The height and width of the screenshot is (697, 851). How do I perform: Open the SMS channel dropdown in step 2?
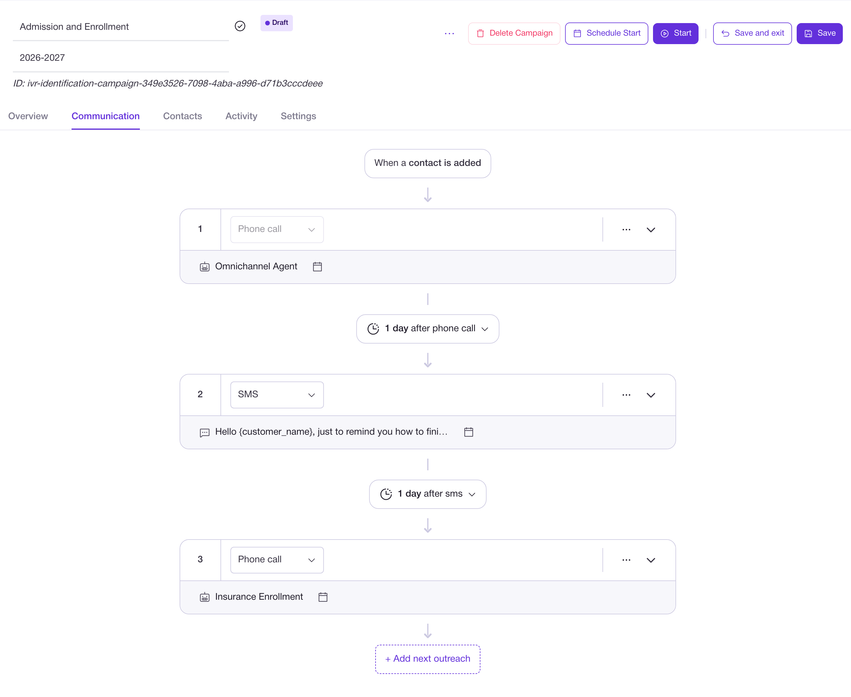[277, 395]
